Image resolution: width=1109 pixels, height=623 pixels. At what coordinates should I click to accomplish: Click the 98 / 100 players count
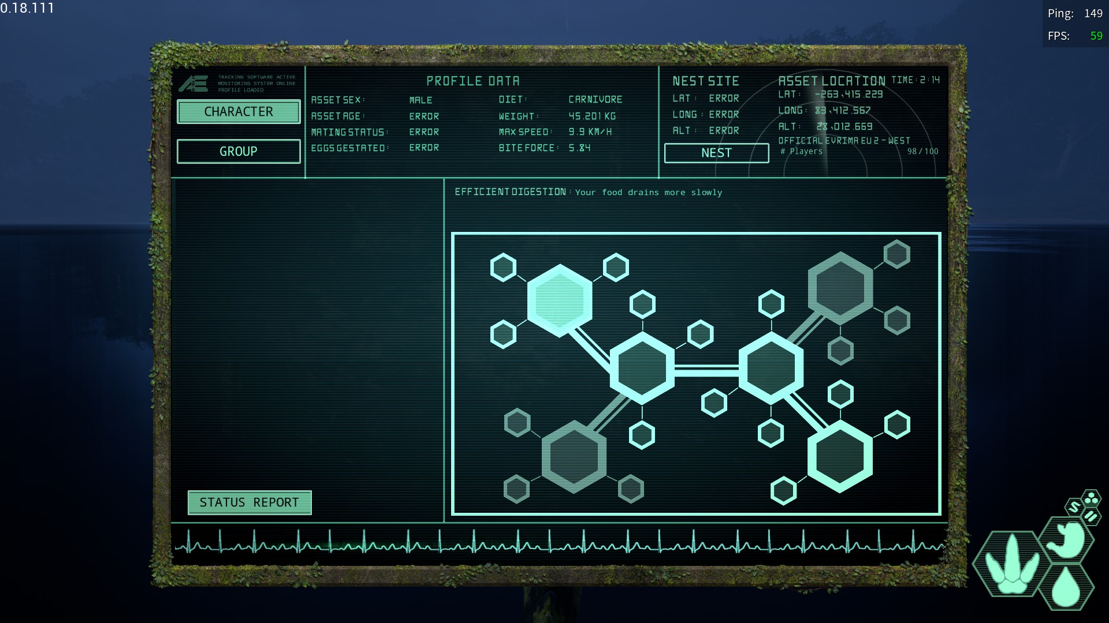922,151
